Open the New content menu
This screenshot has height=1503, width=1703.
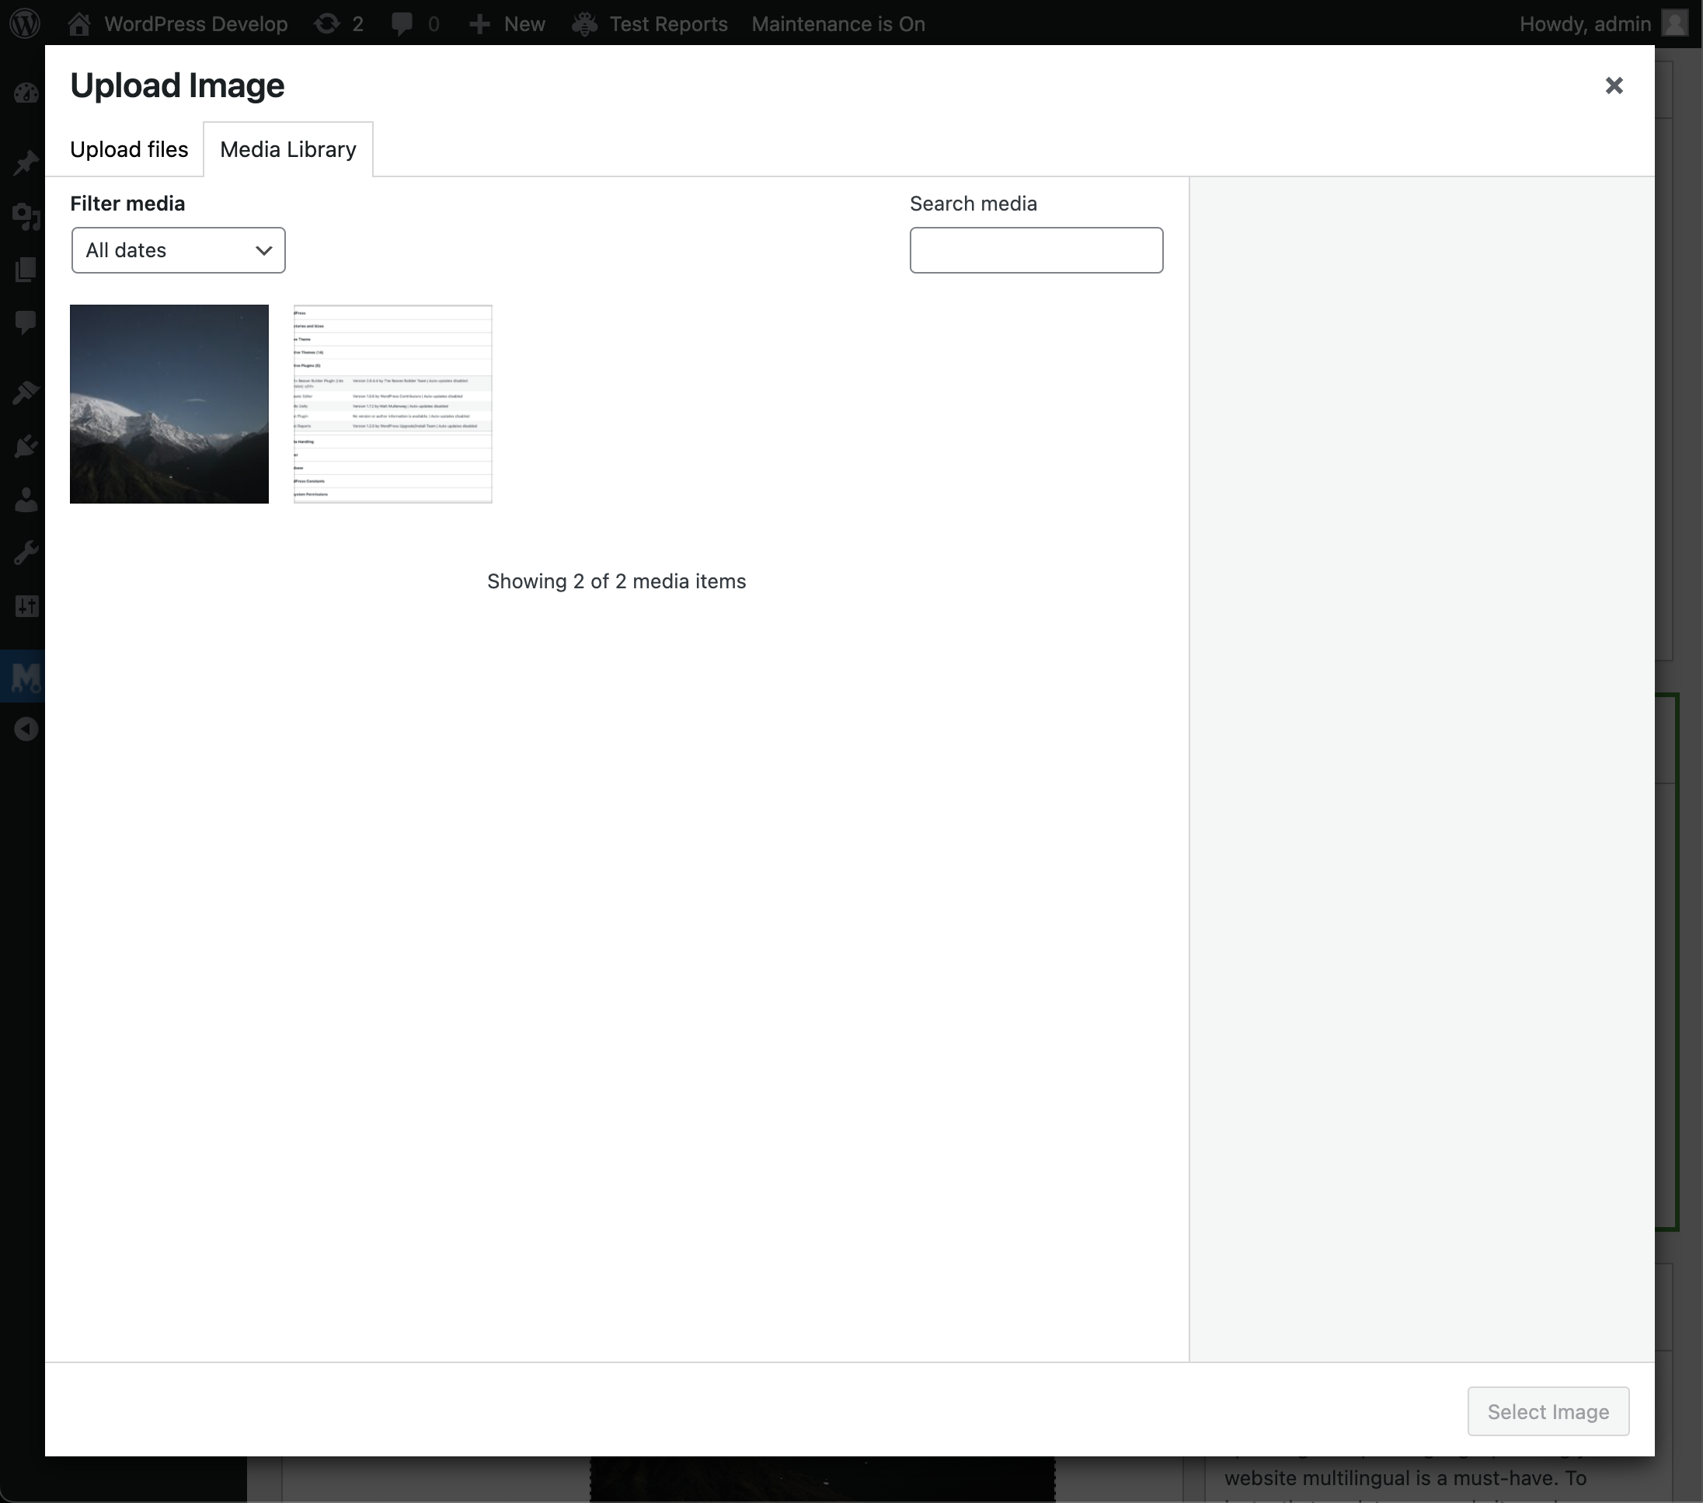pyautogui.click(x=507, y=23)
